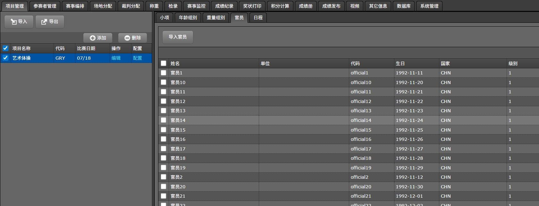539x206 pixels.
Task: Click the 导入官员 button
Action: [178, 37]
